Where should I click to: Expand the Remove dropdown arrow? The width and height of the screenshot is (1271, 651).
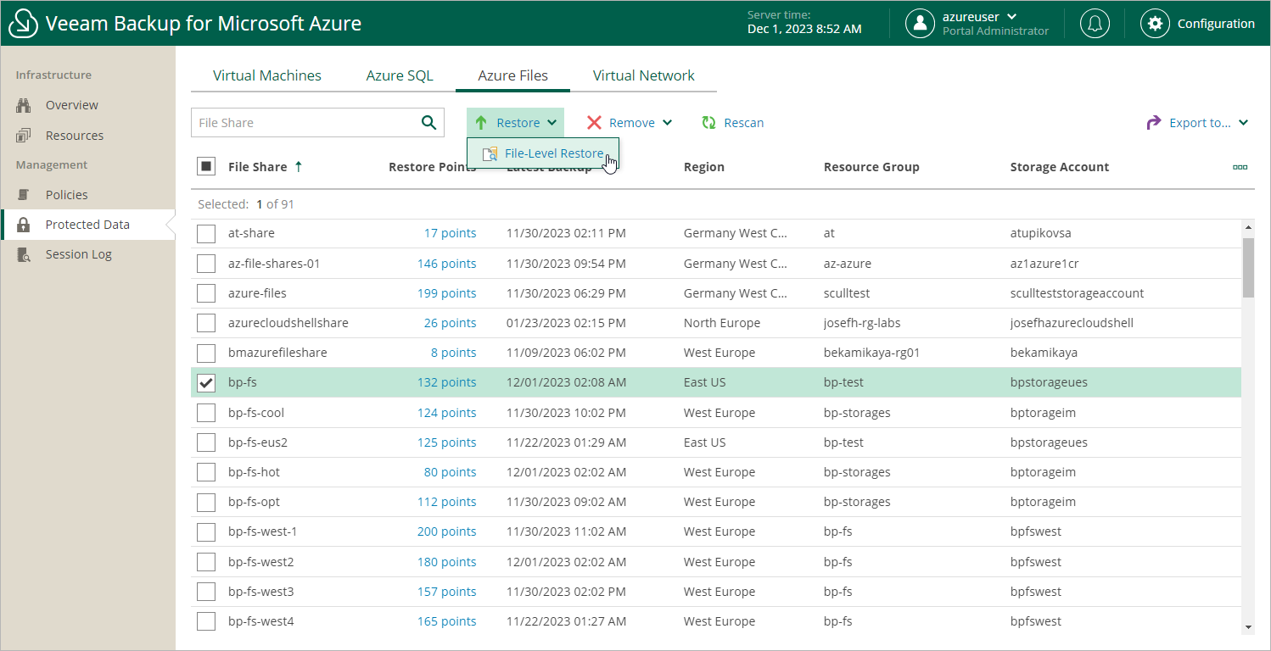[x=667, y=123]
